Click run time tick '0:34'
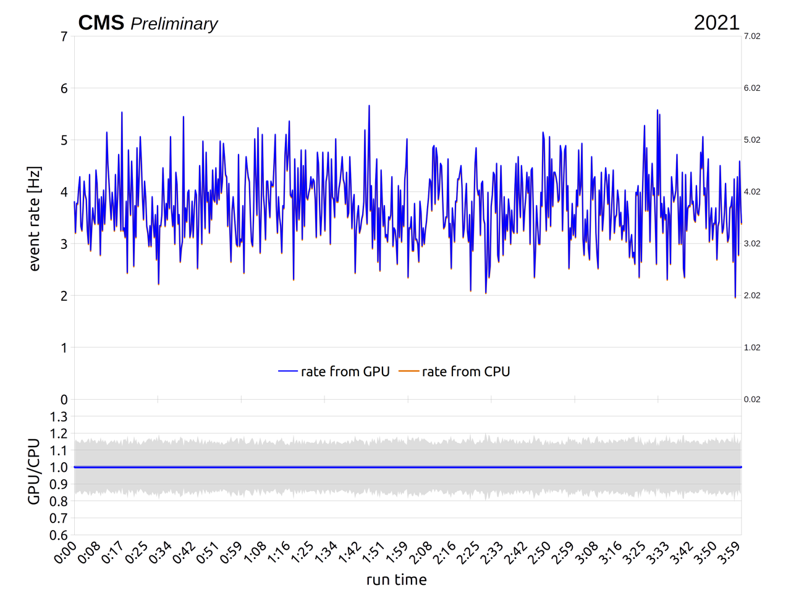Viewport: 791px width, 593px height. point(161,553)
